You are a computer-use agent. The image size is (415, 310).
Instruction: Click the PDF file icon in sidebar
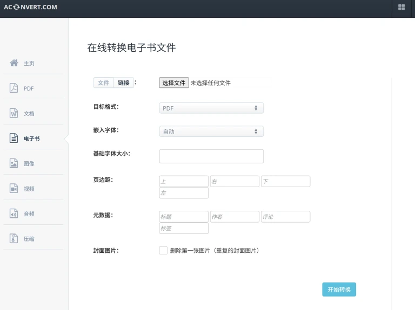(14, 88)
